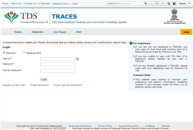
Task: Open the Hyperlinking Policy footer link
Action: (x=128, y=126)
